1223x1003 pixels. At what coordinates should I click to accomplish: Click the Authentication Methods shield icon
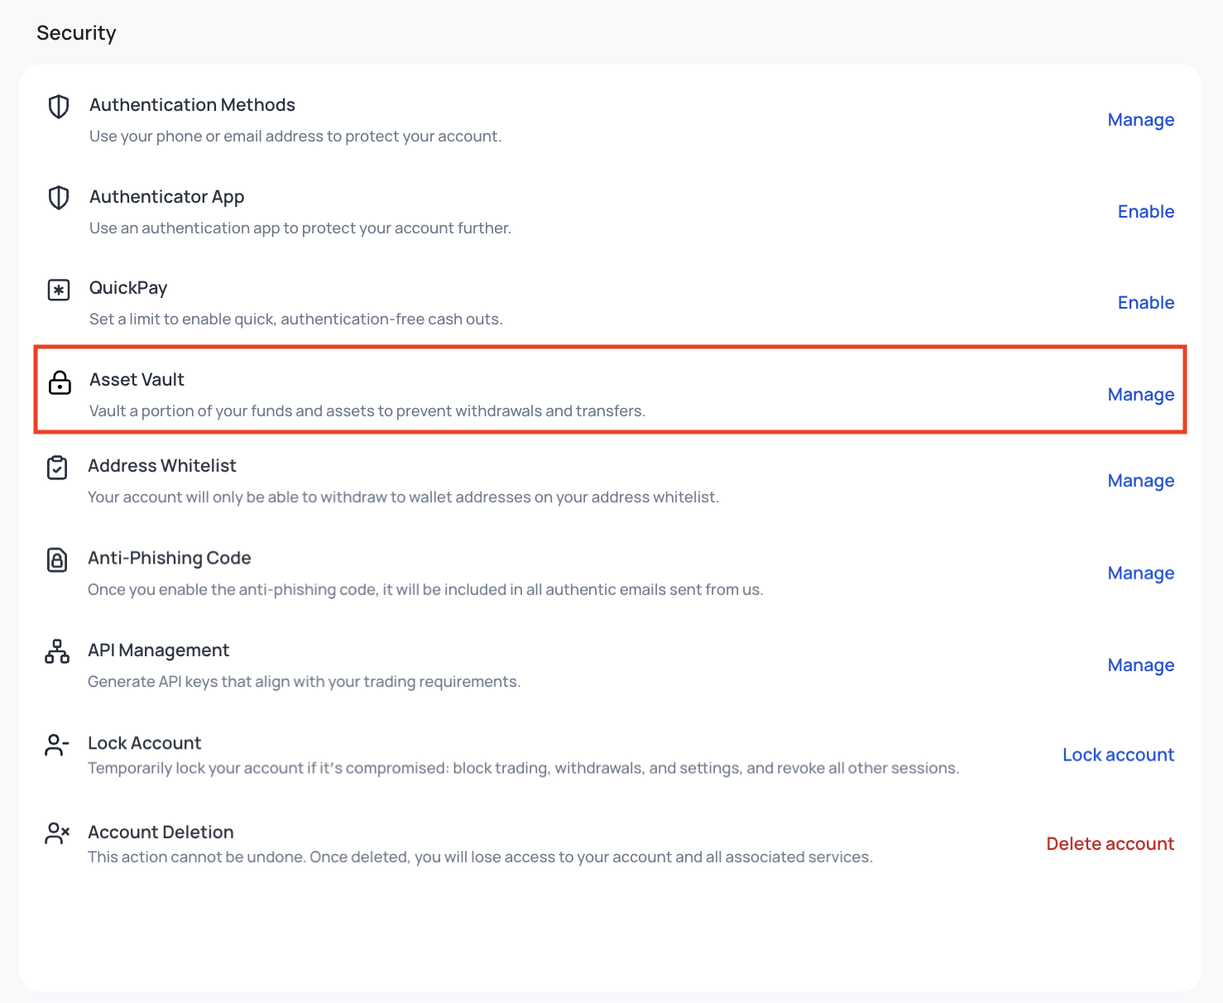(59, 106)
